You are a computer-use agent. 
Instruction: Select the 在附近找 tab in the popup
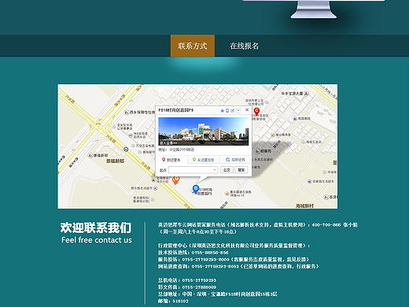(235, 160)
